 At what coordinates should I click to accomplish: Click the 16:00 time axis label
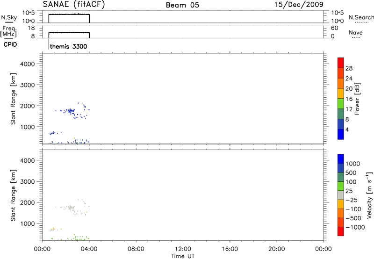click(230, 249)
